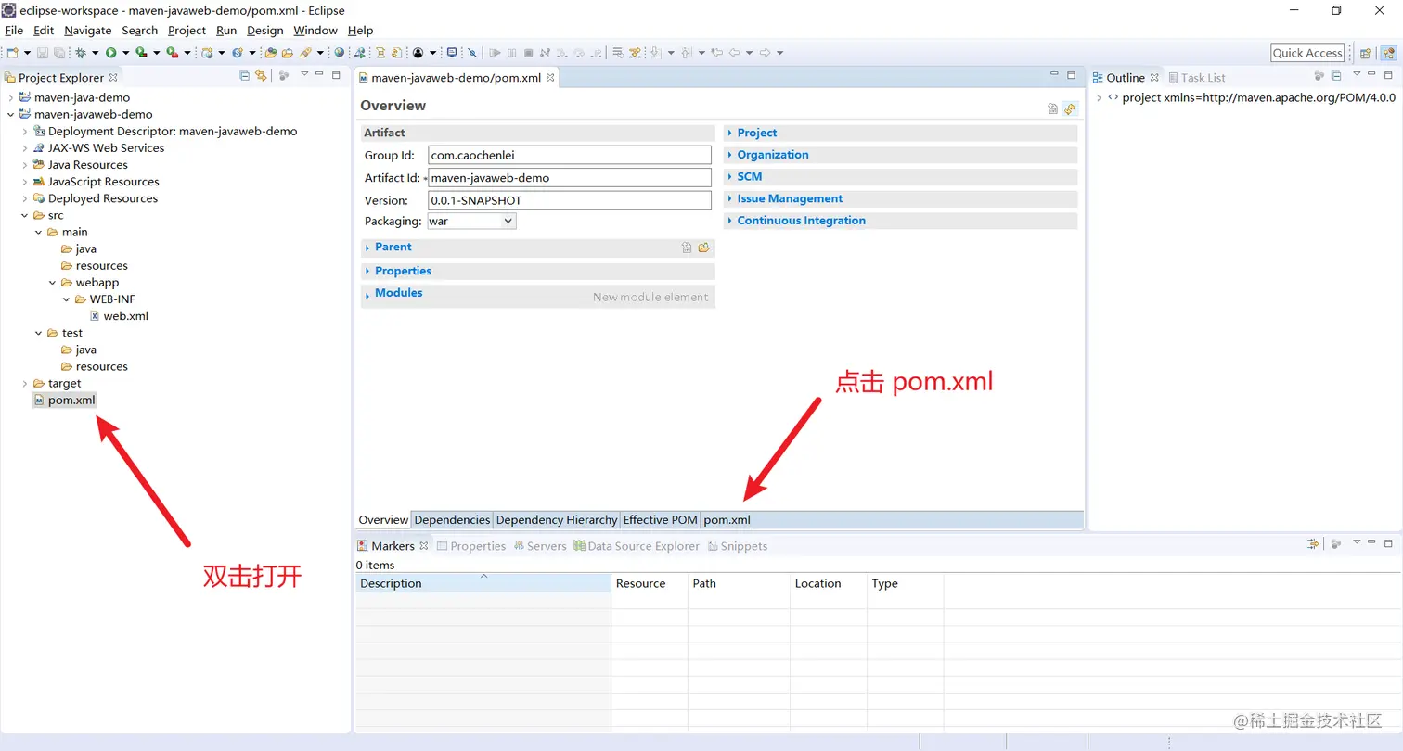The width and height of the screenshot is (1403, 751).
Task: Expand the target folder
Action: click(24, 384)
